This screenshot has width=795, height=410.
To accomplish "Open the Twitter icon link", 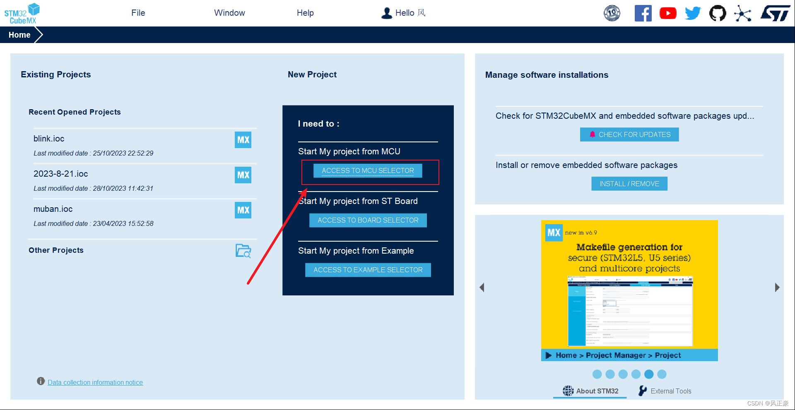I will coord(693,13).
